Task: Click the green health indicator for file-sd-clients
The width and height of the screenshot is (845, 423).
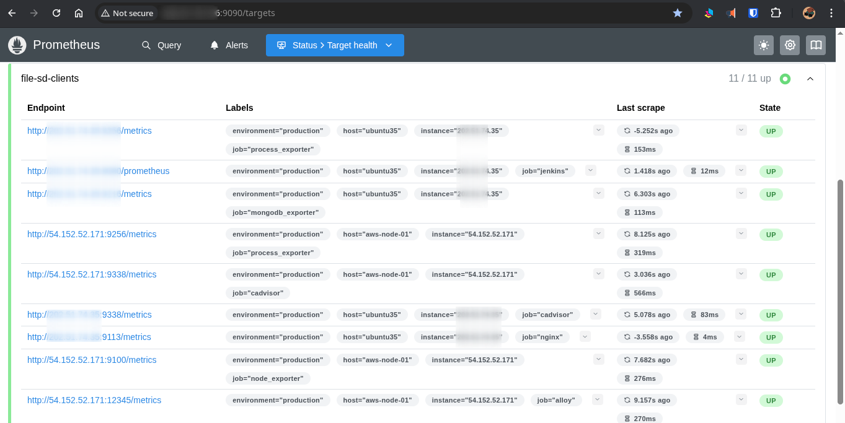Action: (x=785, y=79)
